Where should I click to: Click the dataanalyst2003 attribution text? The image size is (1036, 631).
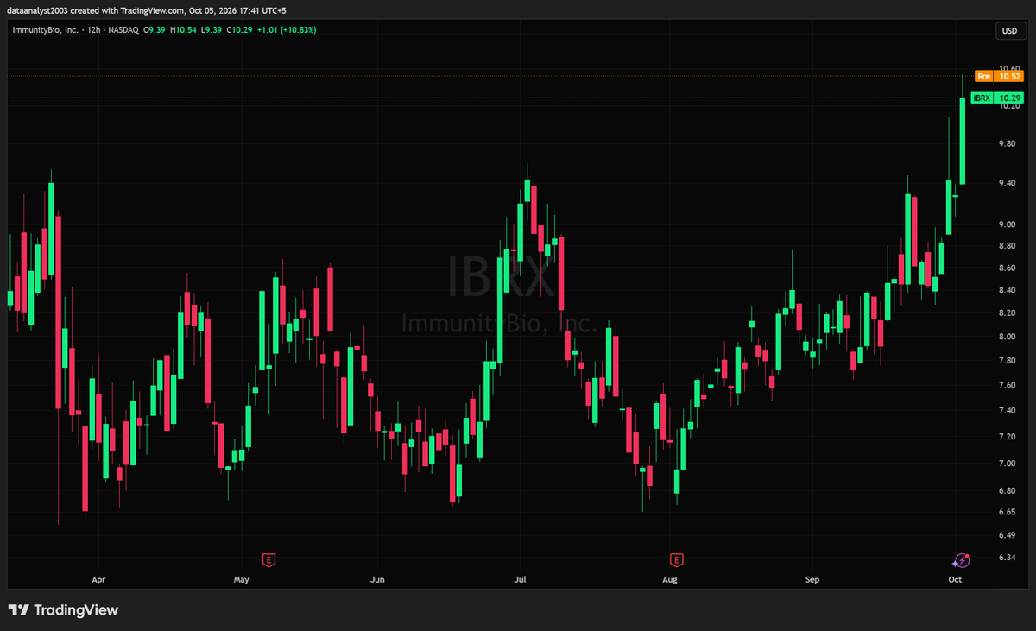tap(35, 11)
